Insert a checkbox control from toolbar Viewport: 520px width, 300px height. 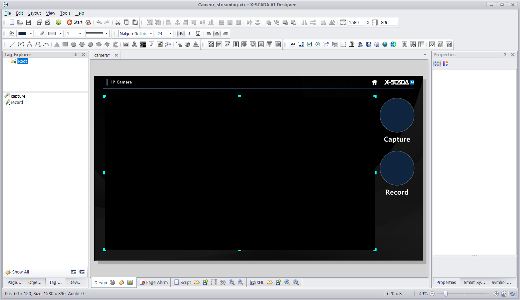(x=310, y=44)
